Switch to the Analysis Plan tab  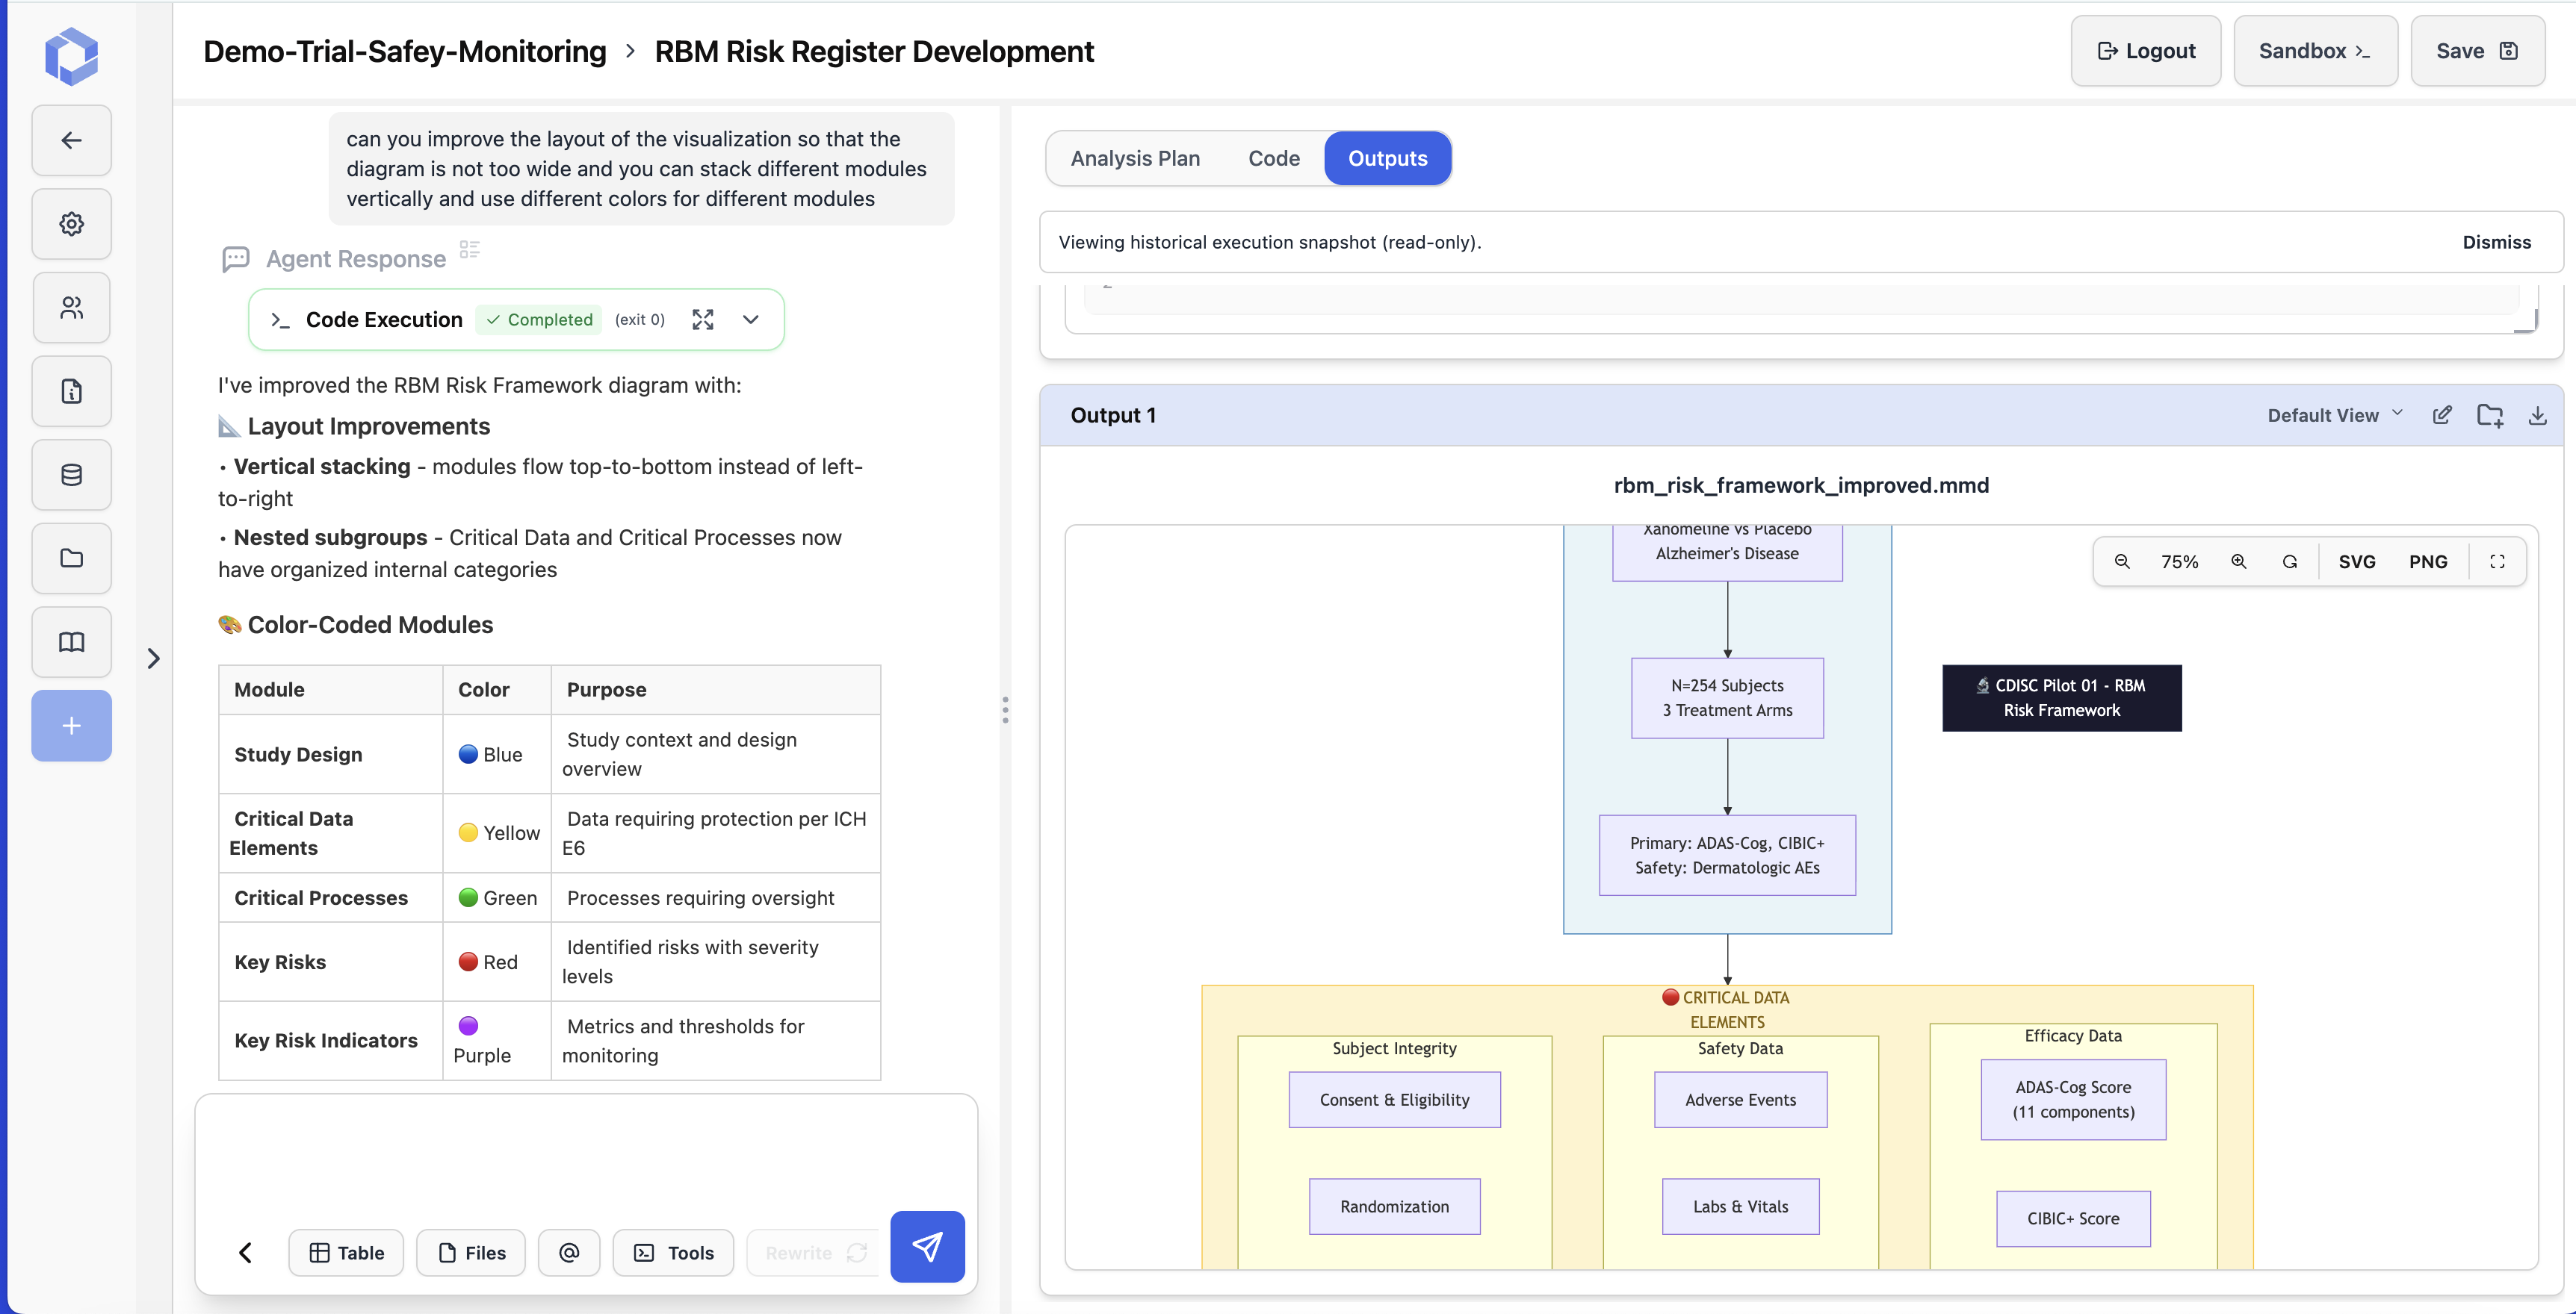coord(1135,158)
